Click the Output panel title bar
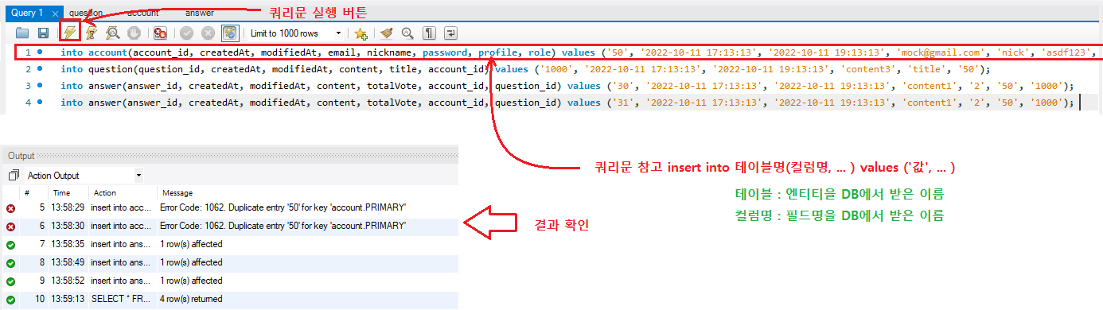 pyautogui.click(x=231, y=156)
